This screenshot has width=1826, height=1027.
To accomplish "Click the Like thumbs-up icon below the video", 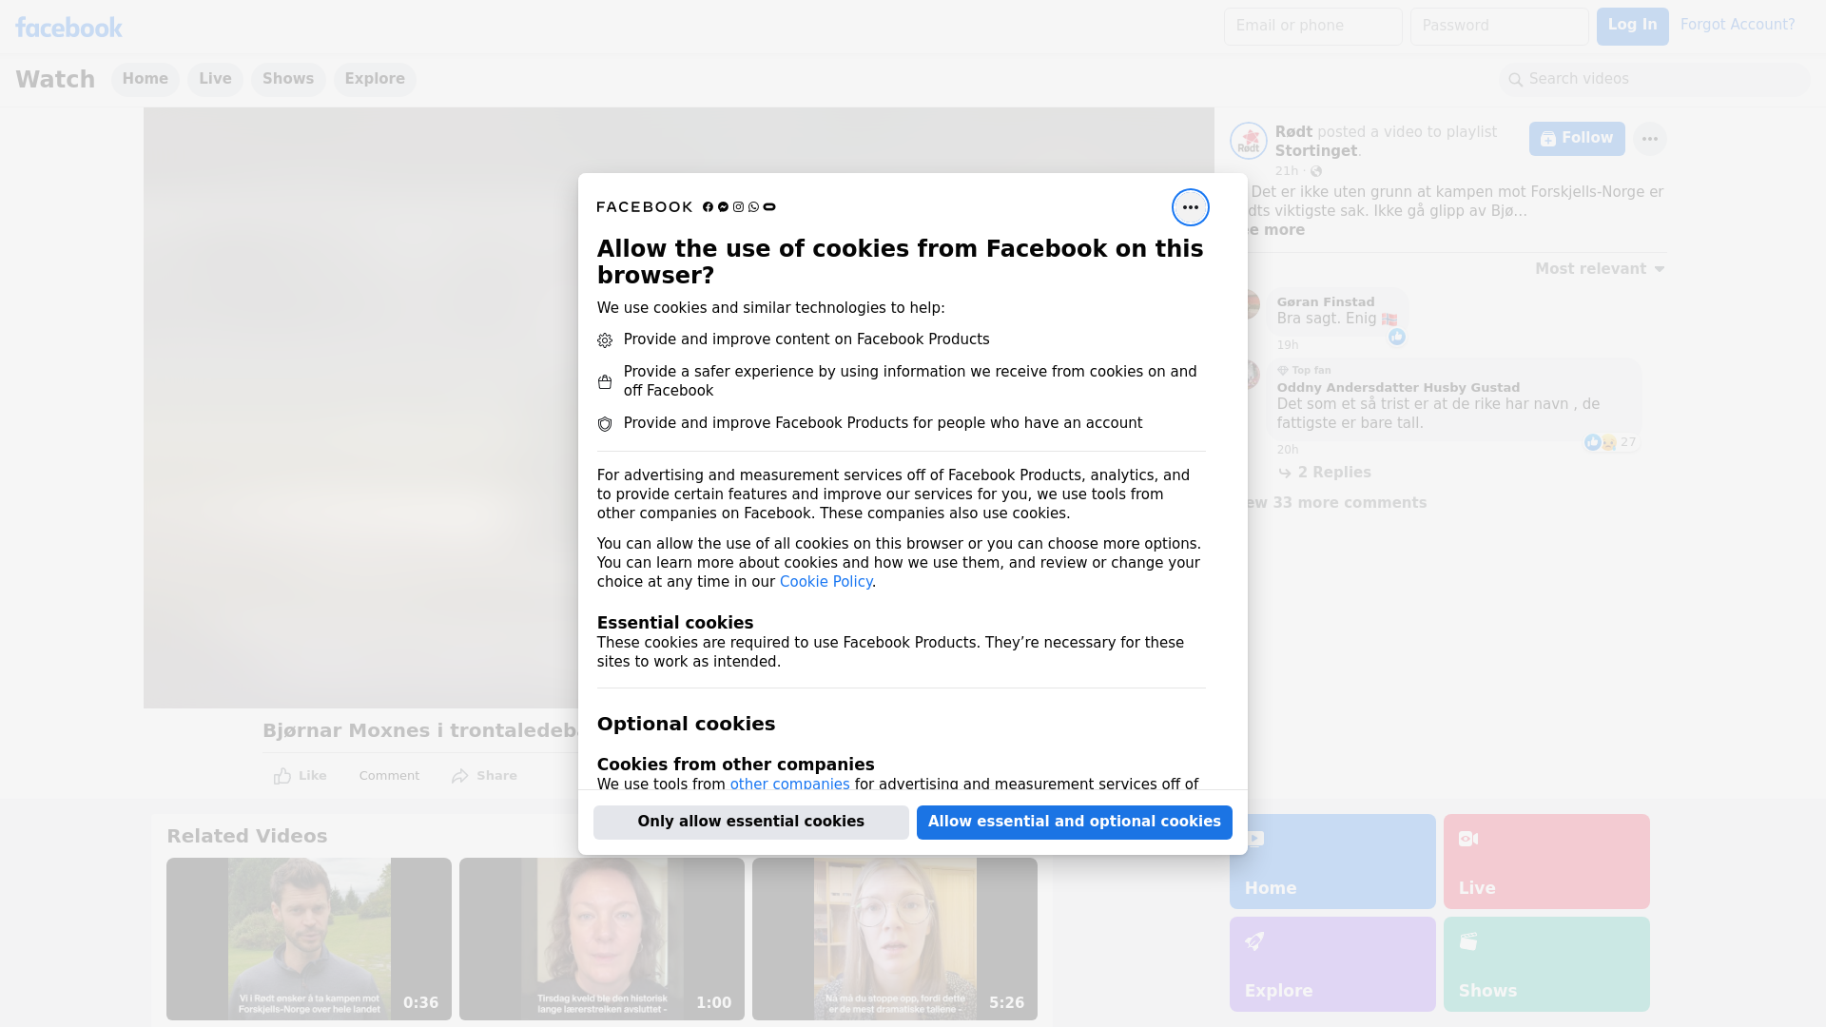I will point(282,776).
